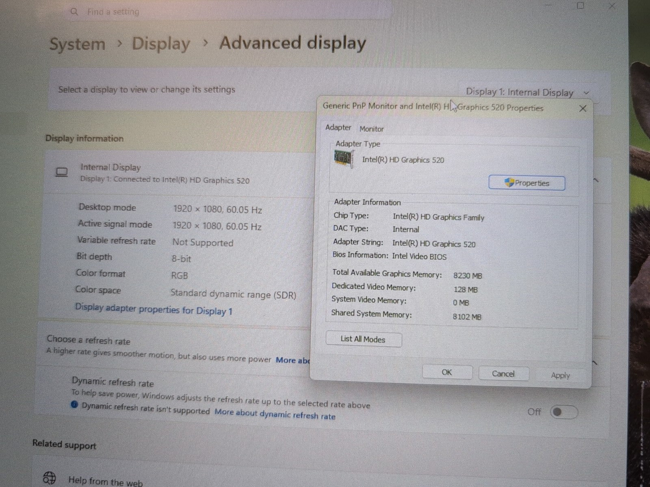Open Display adapter properties for Display 1
Viewport: 650px width, 487px height.
154,309
